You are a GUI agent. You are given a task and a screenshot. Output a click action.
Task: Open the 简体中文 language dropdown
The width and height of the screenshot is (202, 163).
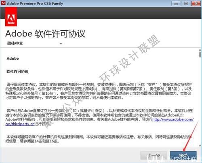(34, 43)
